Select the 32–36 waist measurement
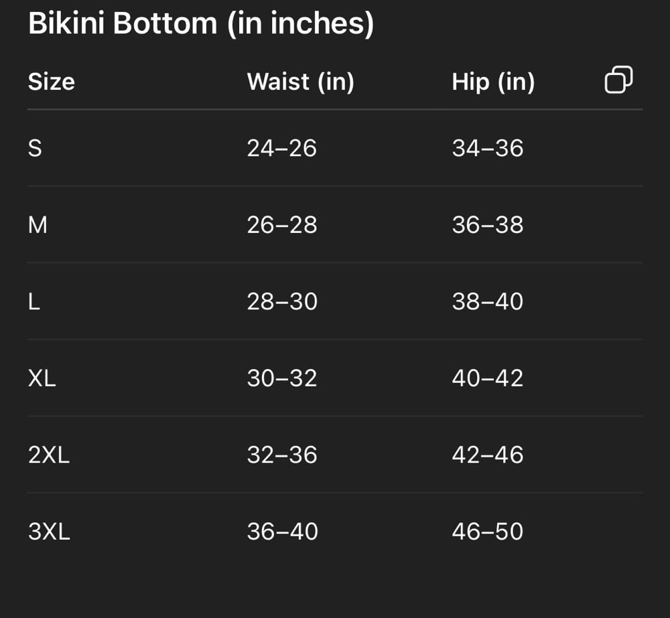Image resolution: width=670 pixels, height=618 pixels. 281,455
